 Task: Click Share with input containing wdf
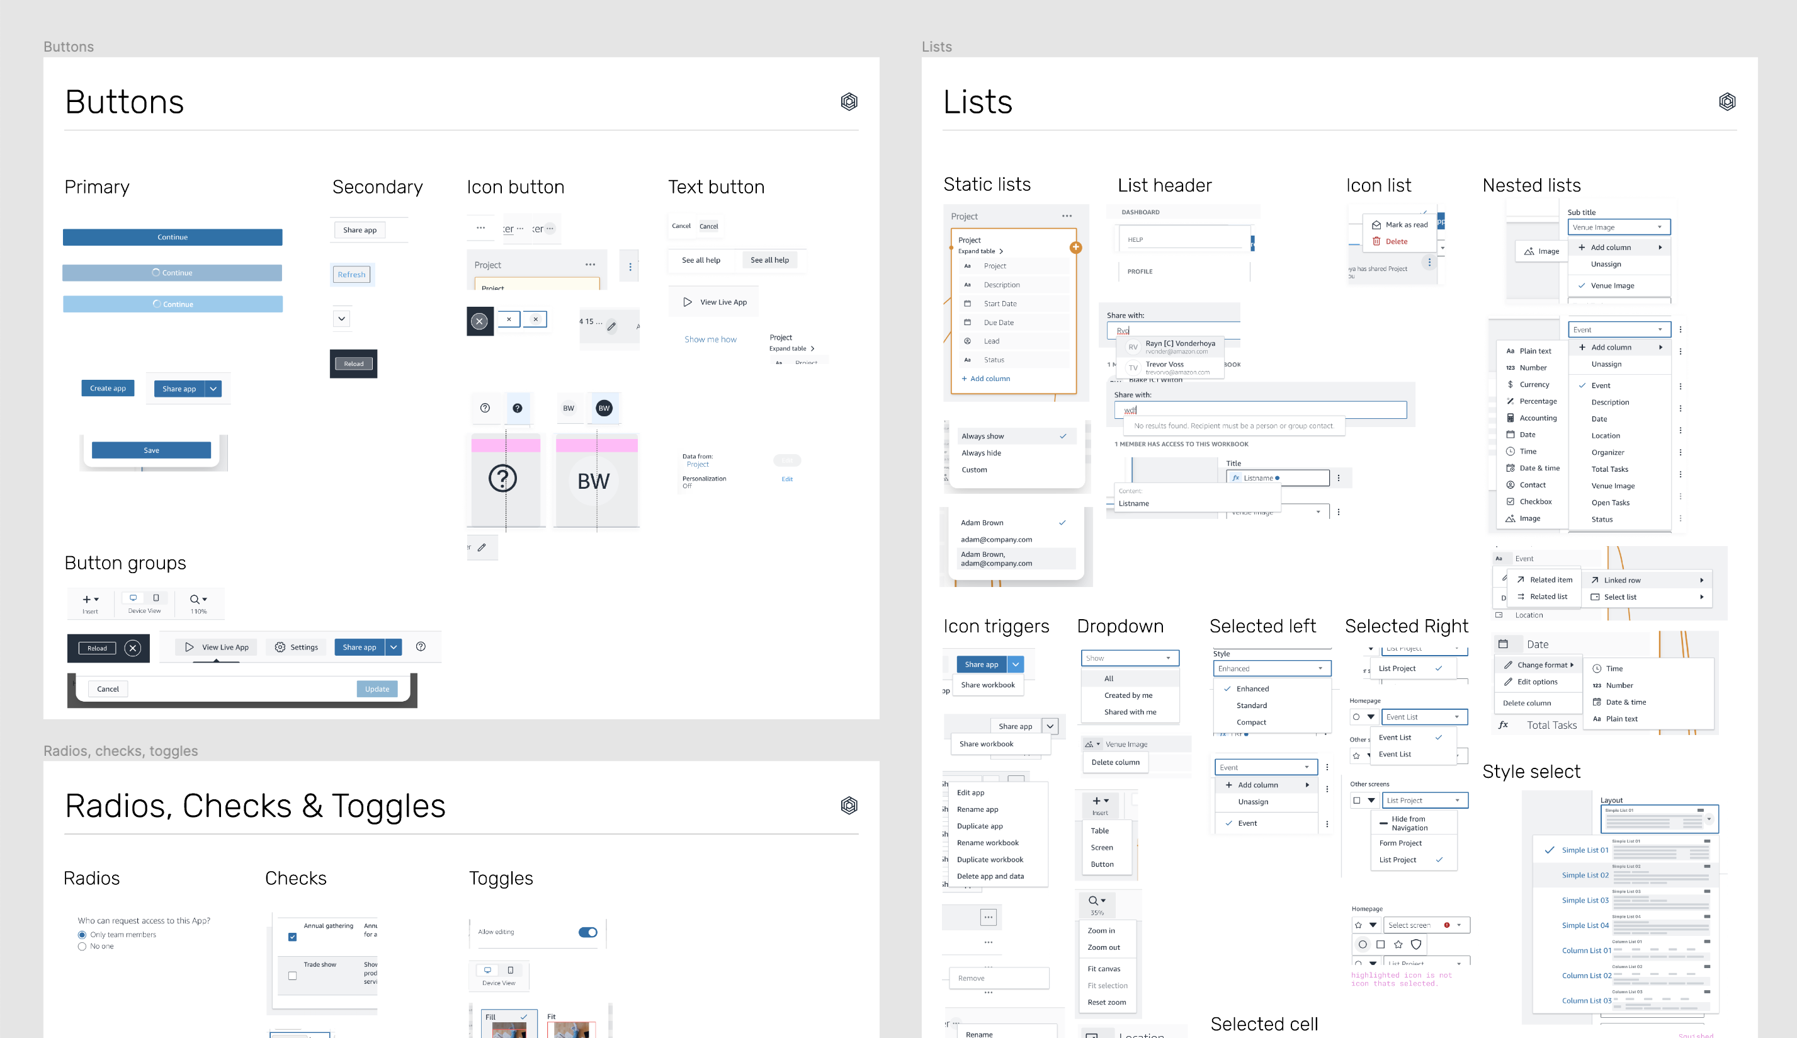1260,410
